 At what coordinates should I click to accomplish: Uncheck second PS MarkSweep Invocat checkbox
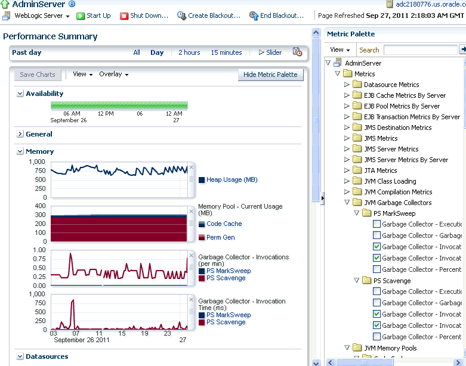(x=376, y=258)
